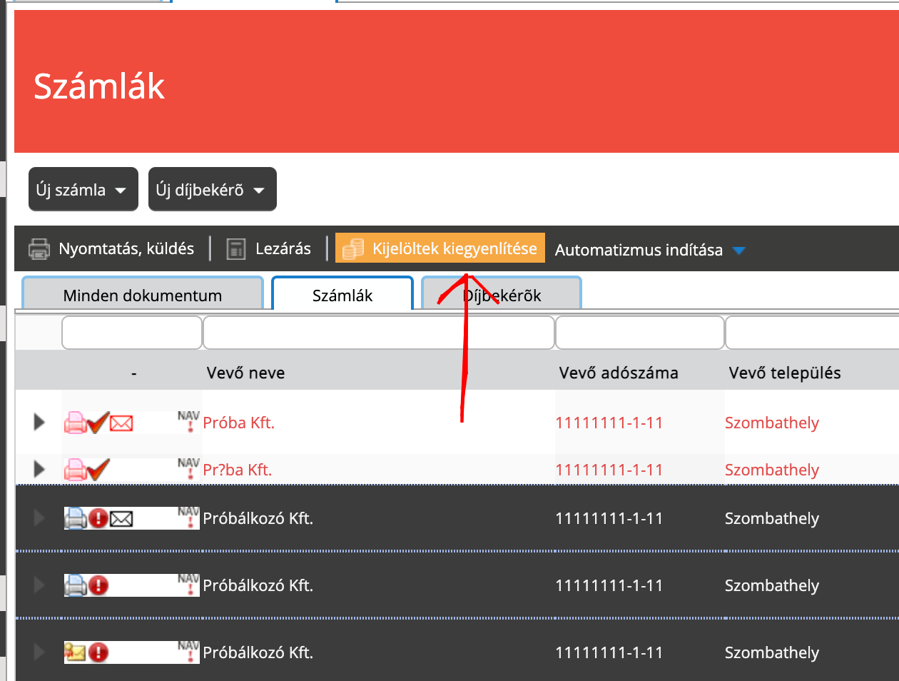The height and width of the screenshot is (681, 899).
Task: Focus the filter field above Vevő neve
Action: click(x=378, y=333)
